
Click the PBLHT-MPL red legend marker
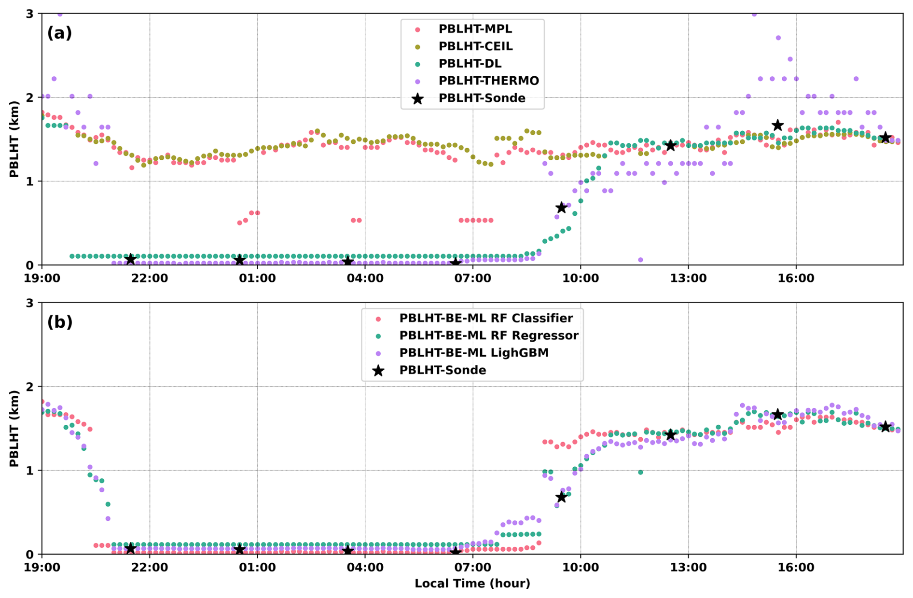pos(417,29)
